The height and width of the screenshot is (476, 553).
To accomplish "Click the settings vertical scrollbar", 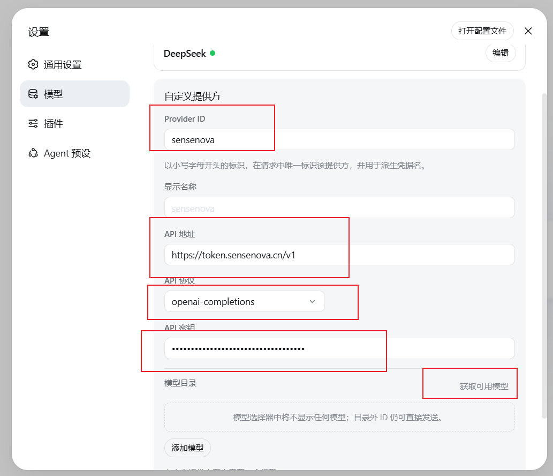I will point(544,256).
